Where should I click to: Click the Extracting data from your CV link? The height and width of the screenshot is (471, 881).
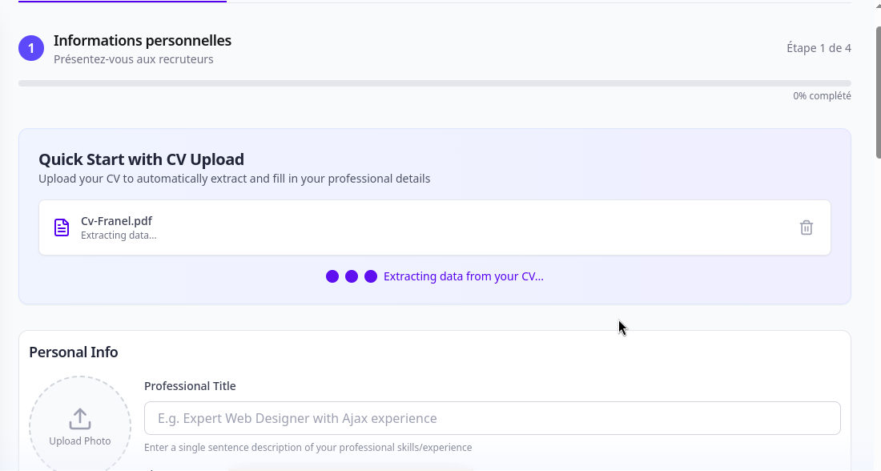click(463, 276)
